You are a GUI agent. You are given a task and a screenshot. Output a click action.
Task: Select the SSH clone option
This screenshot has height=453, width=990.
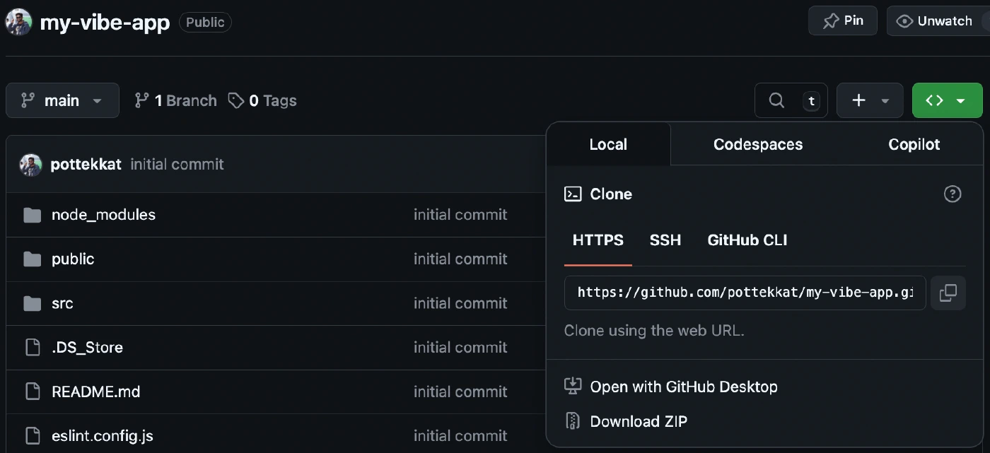665,240
